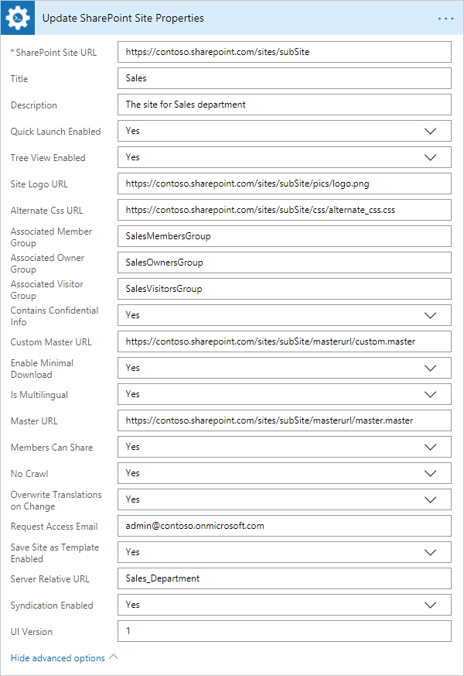Click the header title Update SharePoint Site Properties
Image resolution: width=464 pixels, height=676 pixels.
pyautogui.click(x=123, y=18)
